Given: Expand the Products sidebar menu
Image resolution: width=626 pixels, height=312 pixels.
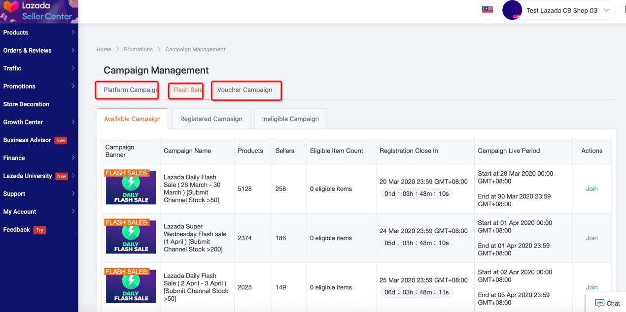Looking at the screenshot, I should pos(39,32).
